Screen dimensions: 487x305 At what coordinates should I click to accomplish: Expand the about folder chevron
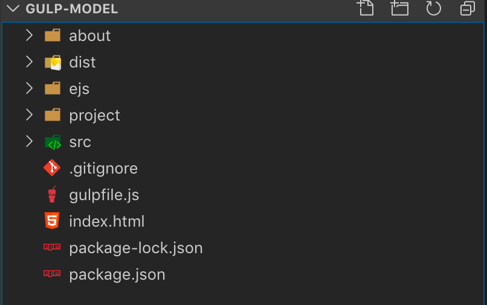tap(29, 36)
